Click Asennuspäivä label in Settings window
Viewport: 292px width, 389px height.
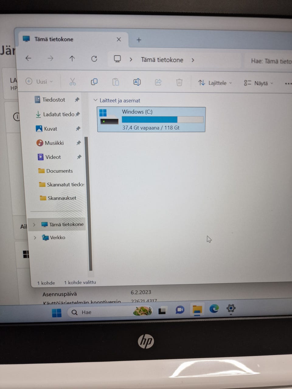pyautogui.click(x=60, y=294)
